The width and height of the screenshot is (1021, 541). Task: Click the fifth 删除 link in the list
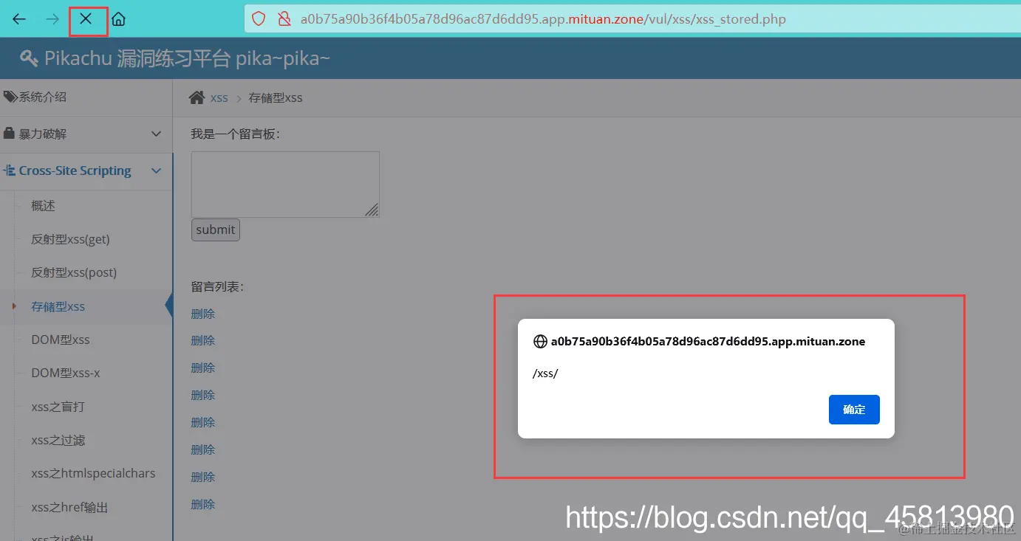click(203, 422)
